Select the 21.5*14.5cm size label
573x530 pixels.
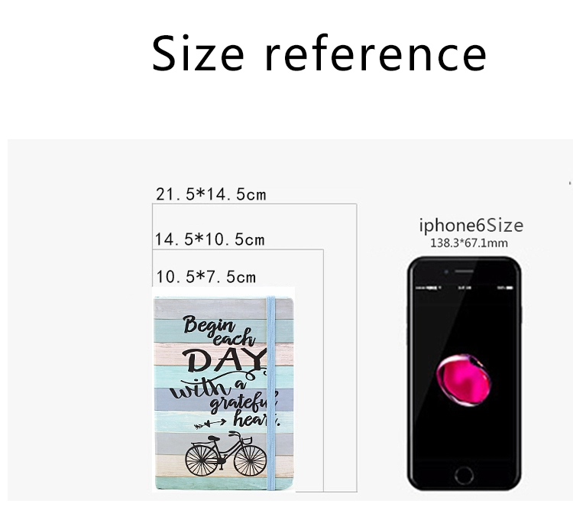pos(211,193)
